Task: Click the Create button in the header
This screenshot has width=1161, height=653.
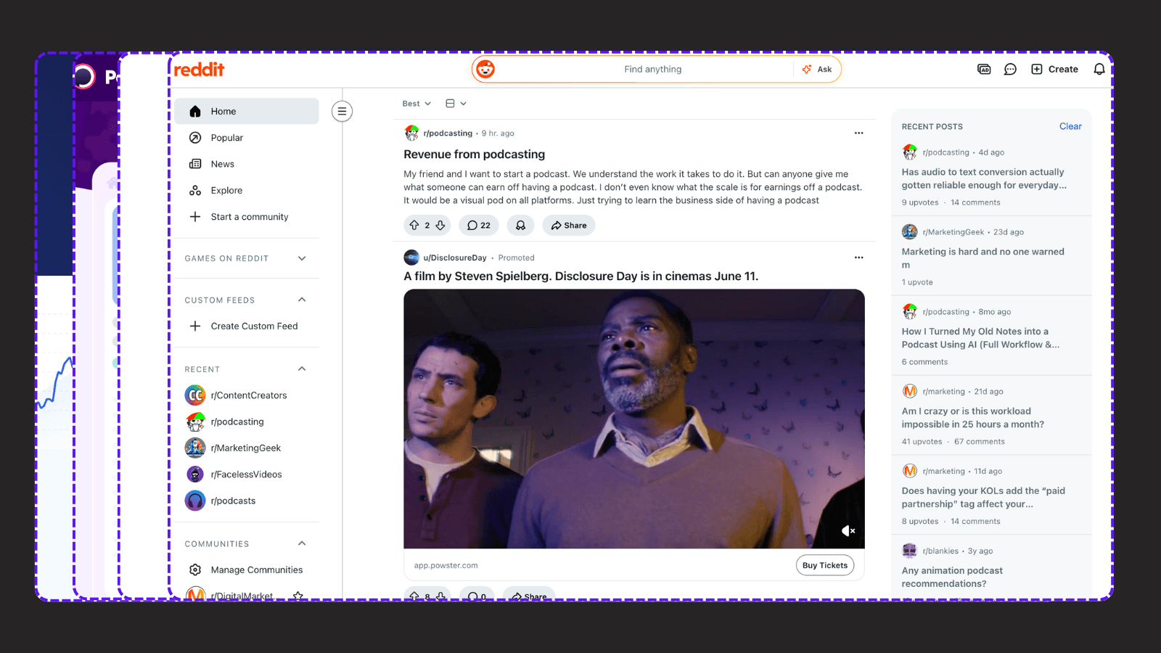Action: (1055, 70)
